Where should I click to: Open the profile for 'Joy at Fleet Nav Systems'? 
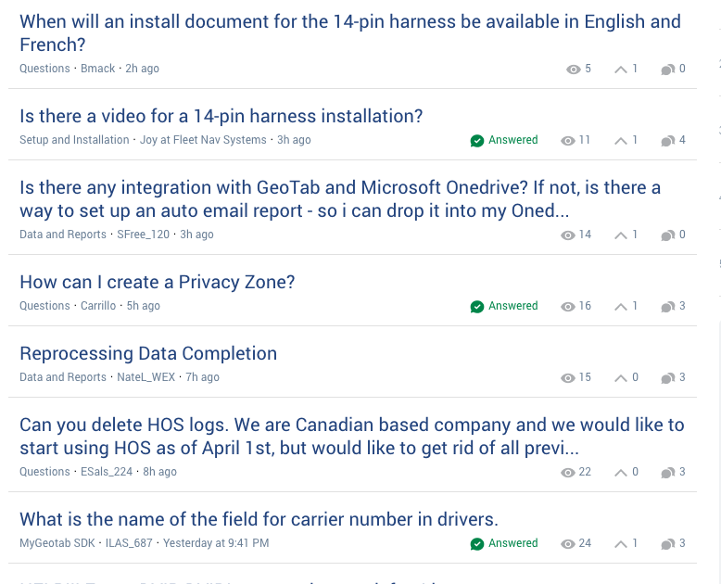[203, 140]
